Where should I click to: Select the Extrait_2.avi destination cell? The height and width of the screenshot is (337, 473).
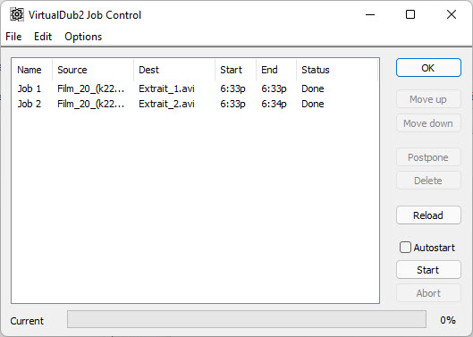pos(166,104)
